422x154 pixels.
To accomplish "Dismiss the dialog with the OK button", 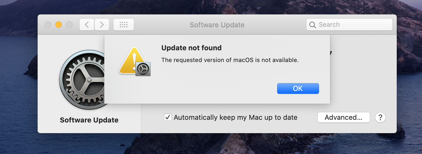I will pyautogui.click(x=298, y=88).
